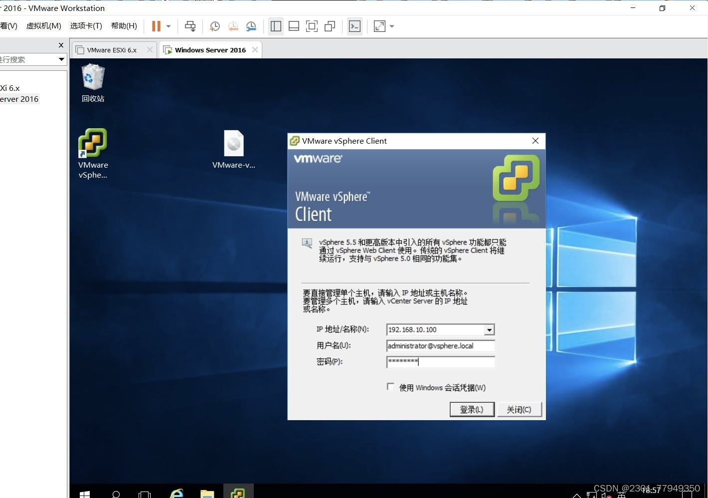
Task: Click the vSphere Client title bar icon
Action: (295, 141)
